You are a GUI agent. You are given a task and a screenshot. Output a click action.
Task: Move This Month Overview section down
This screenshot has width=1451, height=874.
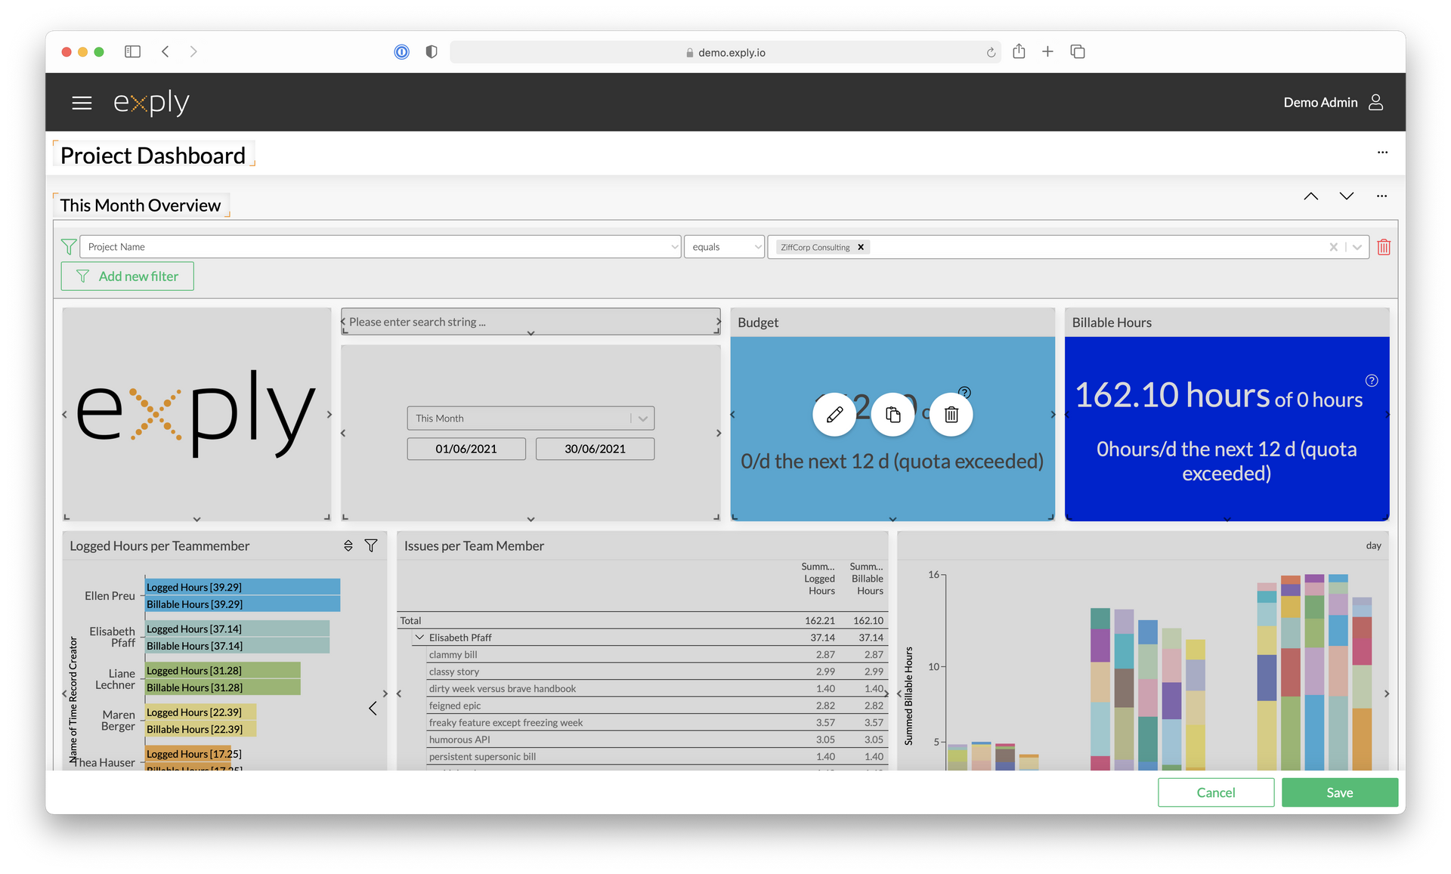[1347, 196]
